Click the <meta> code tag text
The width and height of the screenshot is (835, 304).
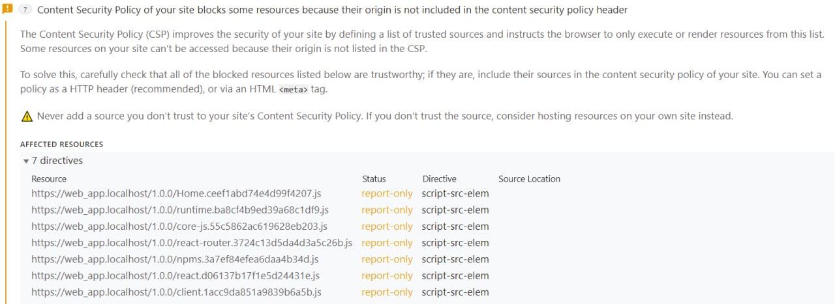pos(293,90)
